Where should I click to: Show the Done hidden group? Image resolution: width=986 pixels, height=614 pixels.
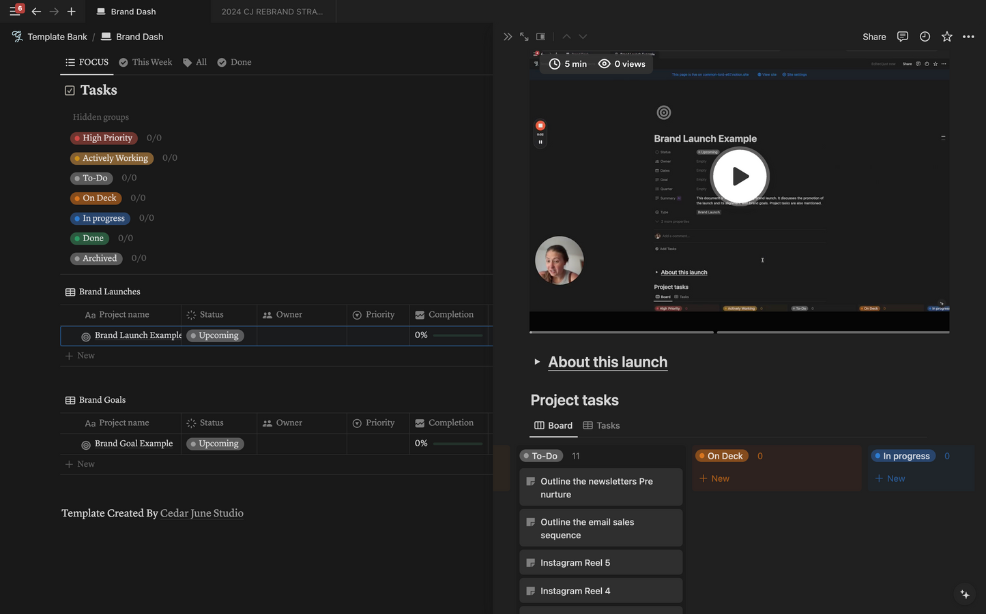(89, 239)
